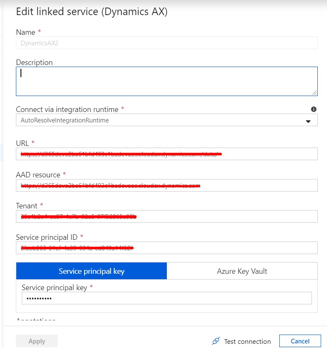
Task: Click the Apply button
Action: (37, 341)
